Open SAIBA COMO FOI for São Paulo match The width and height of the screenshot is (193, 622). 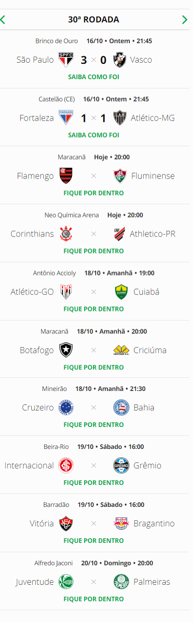[94, 77]
